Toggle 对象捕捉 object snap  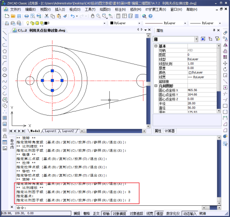[x=119, y=213]
